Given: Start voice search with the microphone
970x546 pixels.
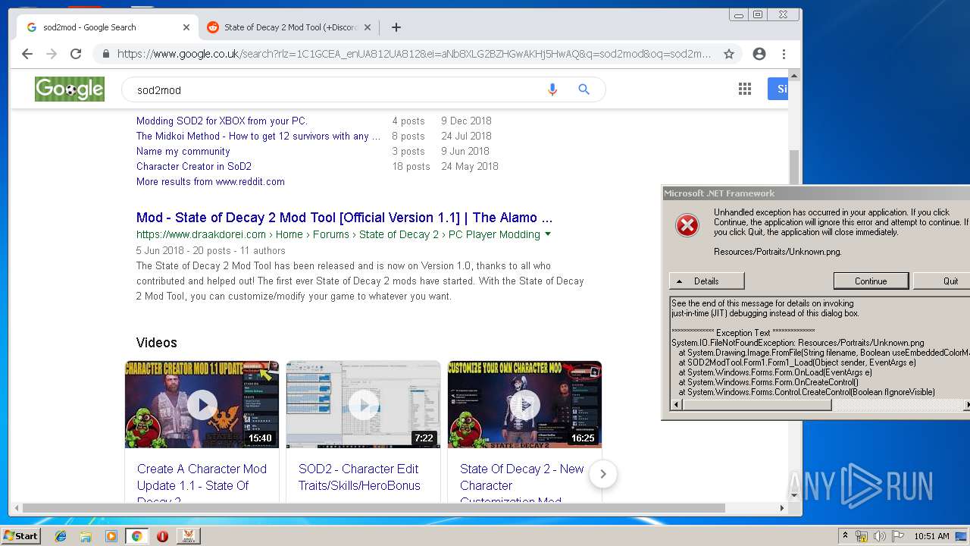Looking at the screenshot, I should coord(552,89).
